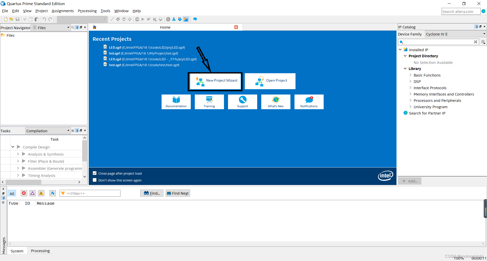Toggle the warning messages filter
This screenshot has height=261, width=487.
click(x=41, y=193)
